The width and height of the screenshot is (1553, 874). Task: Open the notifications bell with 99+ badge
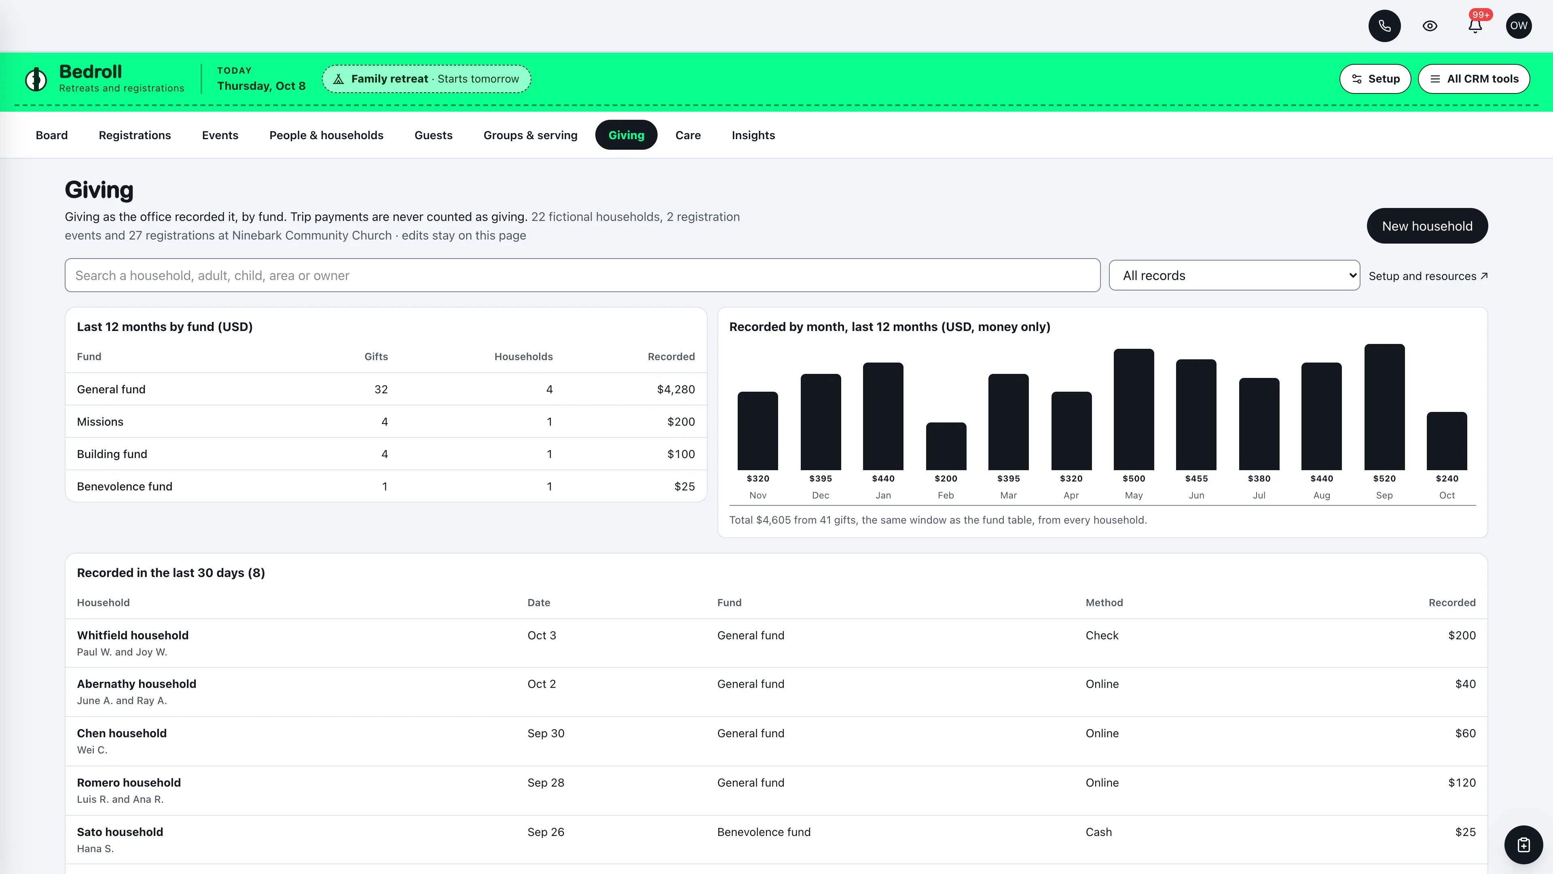pos(1475,26)
